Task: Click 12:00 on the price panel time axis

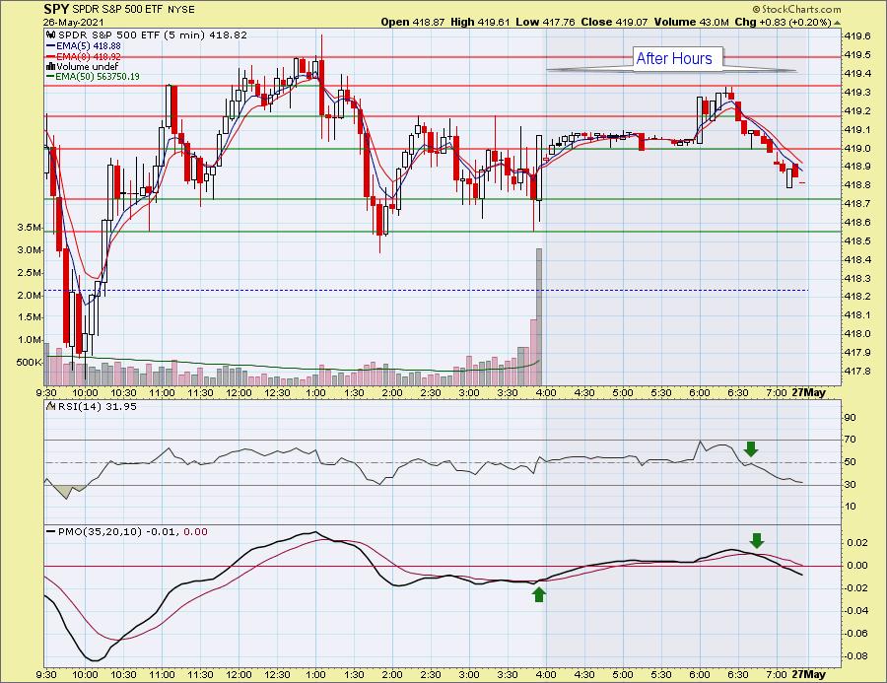Action: (239, 392)
